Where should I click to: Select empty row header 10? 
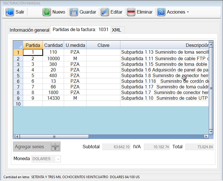(x=18, y=104)
